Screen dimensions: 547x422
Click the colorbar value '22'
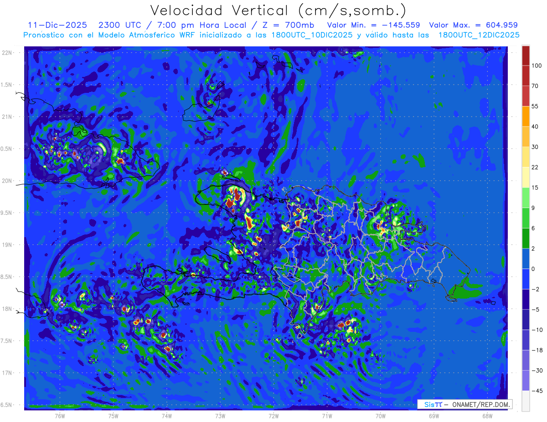[535, 167]
